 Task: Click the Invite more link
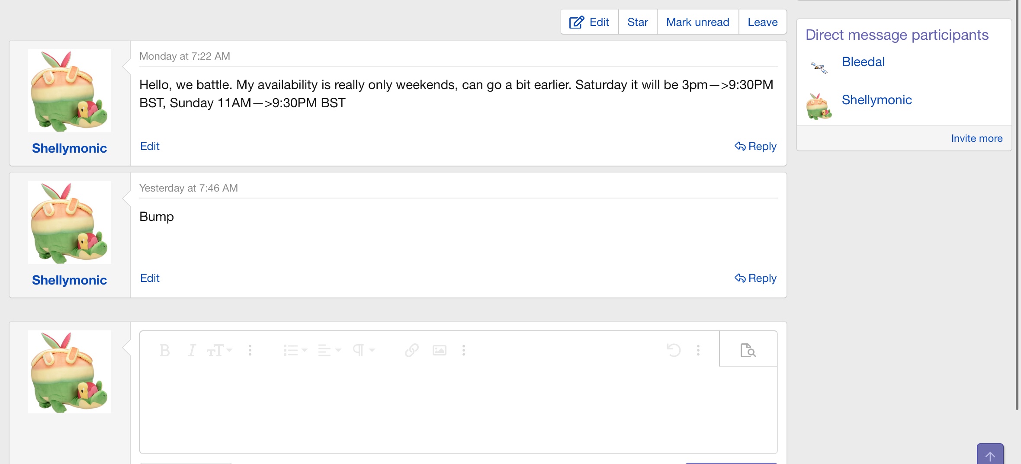point(976,138)
